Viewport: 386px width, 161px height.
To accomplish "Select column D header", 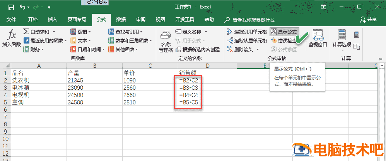I will point(208,66).
